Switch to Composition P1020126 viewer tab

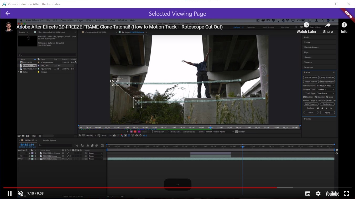[96, 32]
